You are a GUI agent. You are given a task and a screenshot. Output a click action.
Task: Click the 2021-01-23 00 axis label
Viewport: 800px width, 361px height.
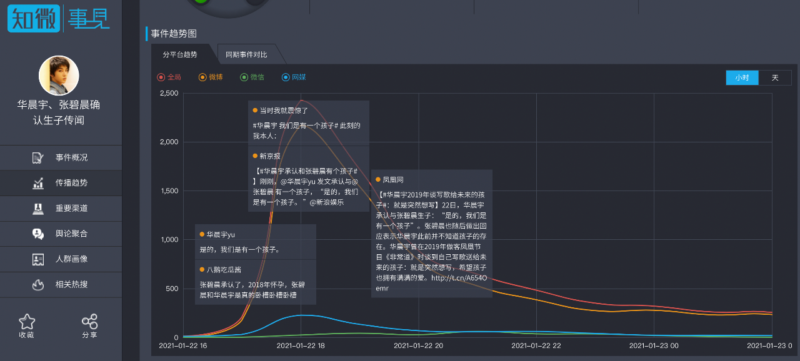(x=654, y=345)
